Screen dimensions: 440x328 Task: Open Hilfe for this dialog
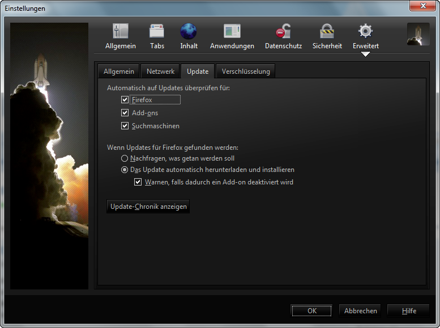409,311
